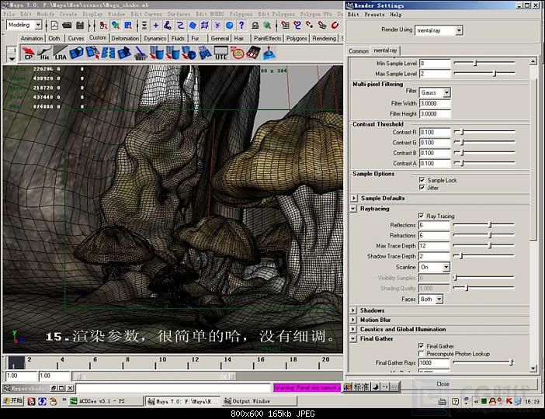
Task: Click the Max Trace Depth input field
Action: [434, 246]
